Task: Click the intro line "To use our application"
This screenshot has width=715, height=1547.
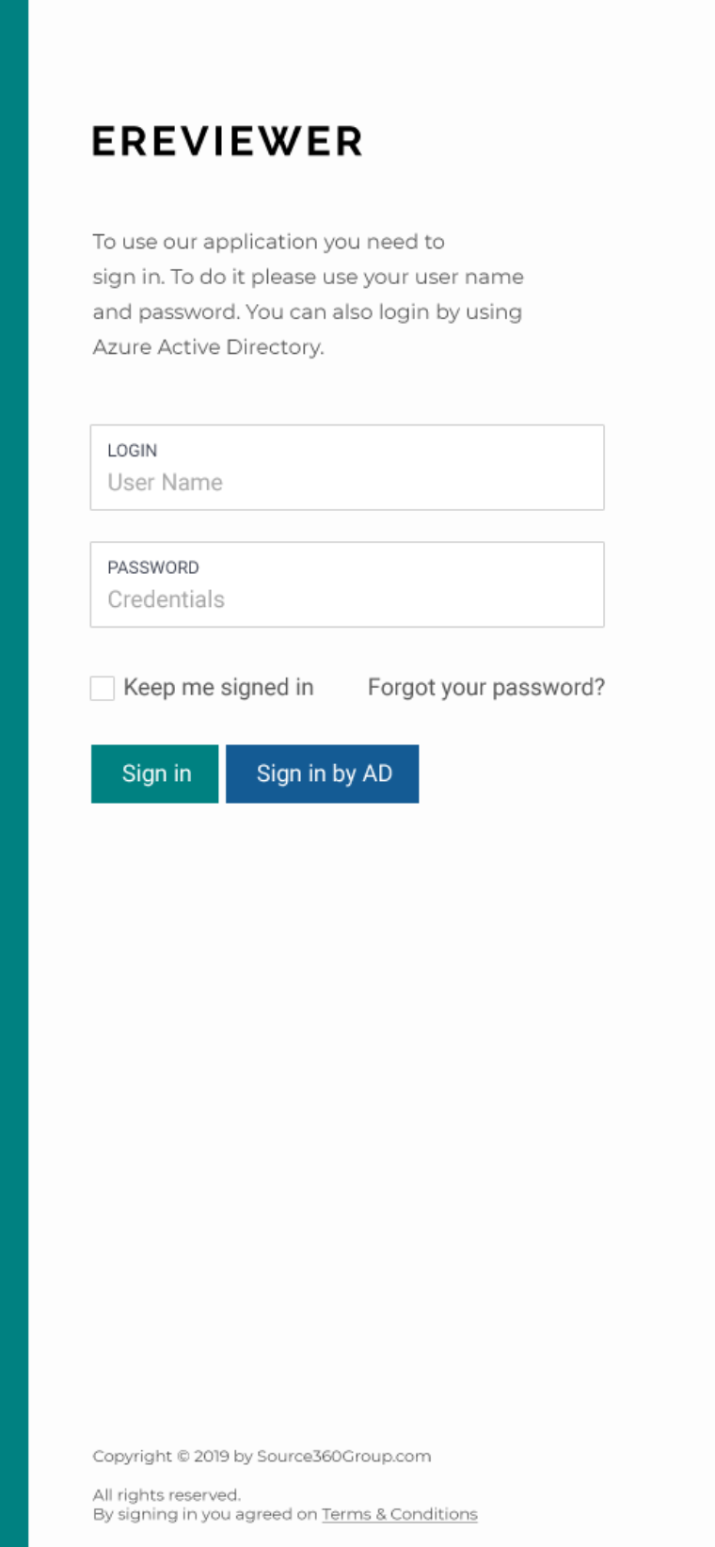Action: point(268,242)
